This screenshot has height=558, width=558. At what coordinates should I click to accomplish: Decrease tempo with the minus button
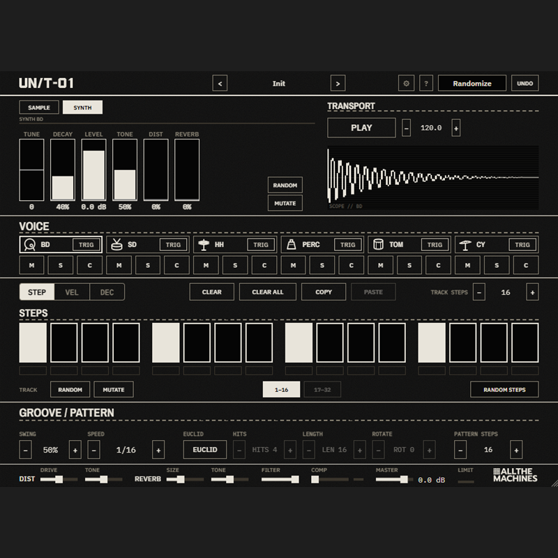click(406, 128)
